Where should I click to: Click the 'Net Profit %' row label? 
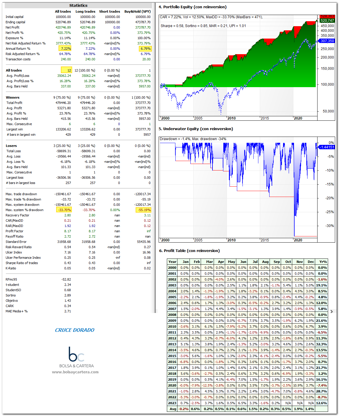(x=14, y=33)
